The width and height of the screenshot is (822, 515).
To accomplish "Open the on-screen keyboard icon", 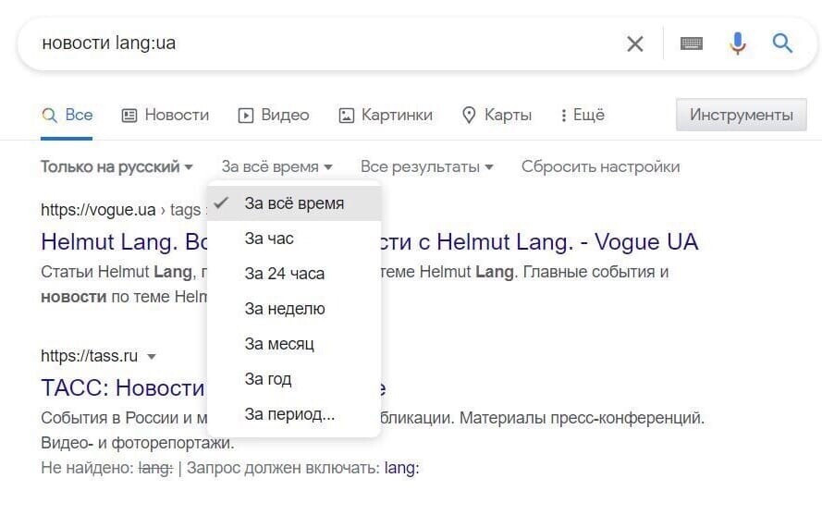I will [692, 43].
